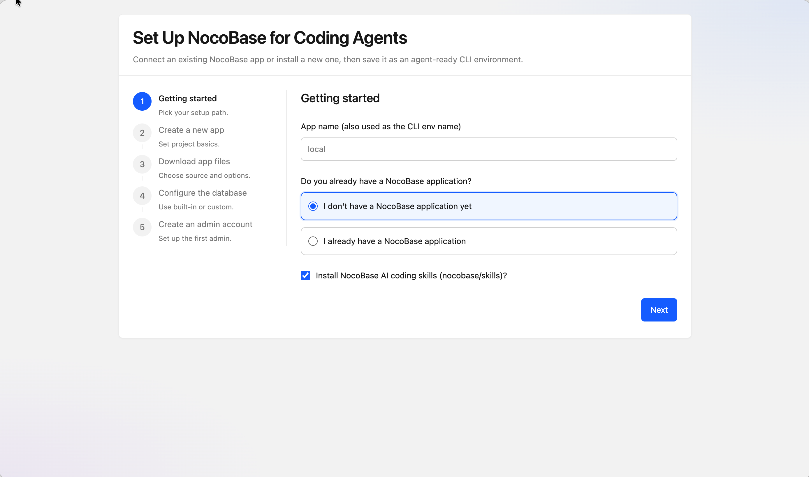Click the 'Pick your setup path' description
Screen dimensions: 809x477
[193, 112]
